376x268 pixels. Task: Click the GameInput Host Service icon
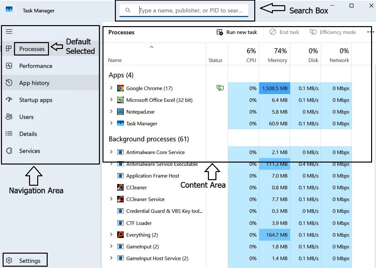(120, 259)
